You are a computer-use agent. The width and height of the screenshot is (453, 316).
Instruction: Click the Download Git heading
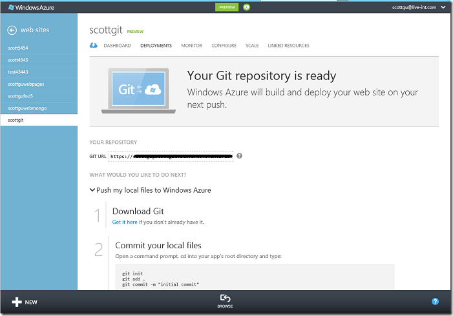pyautogui.click(x=138, y=212)
